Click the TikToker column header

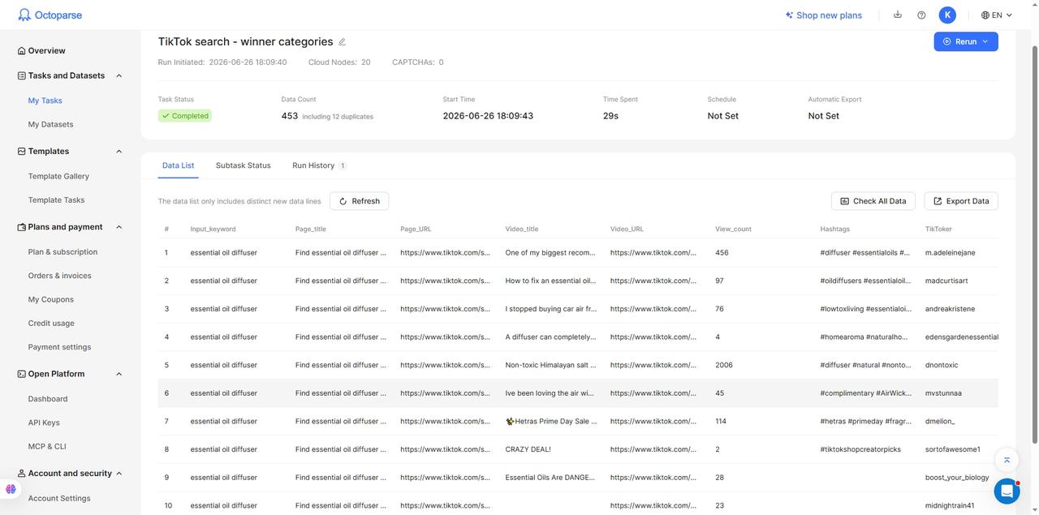pos(938,229)
